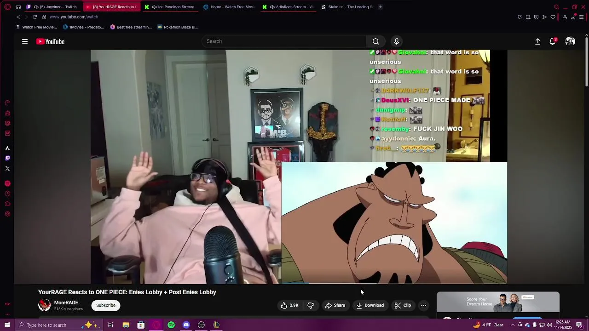This screenshot has width=589, height=331.
Task: Select the YourRAGE Reacts tab
Action: pyautogui.click(x=111, y=7)
